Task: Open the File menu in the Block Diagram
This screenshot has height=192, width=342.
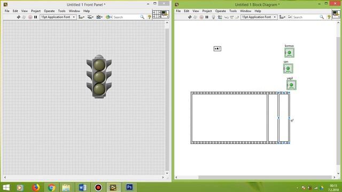Action: pyautogui.click(x=178, y=11)
